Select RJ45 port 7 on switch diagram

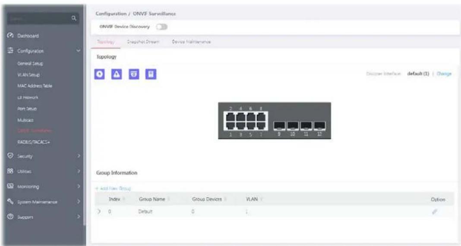click(x=261, y=126)
